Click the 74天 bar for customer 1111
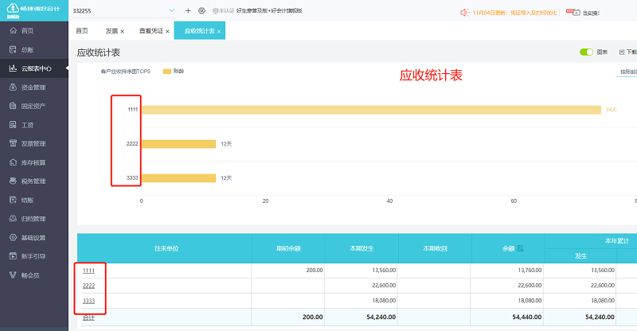The image size is (637, 331). click(370, 109)
